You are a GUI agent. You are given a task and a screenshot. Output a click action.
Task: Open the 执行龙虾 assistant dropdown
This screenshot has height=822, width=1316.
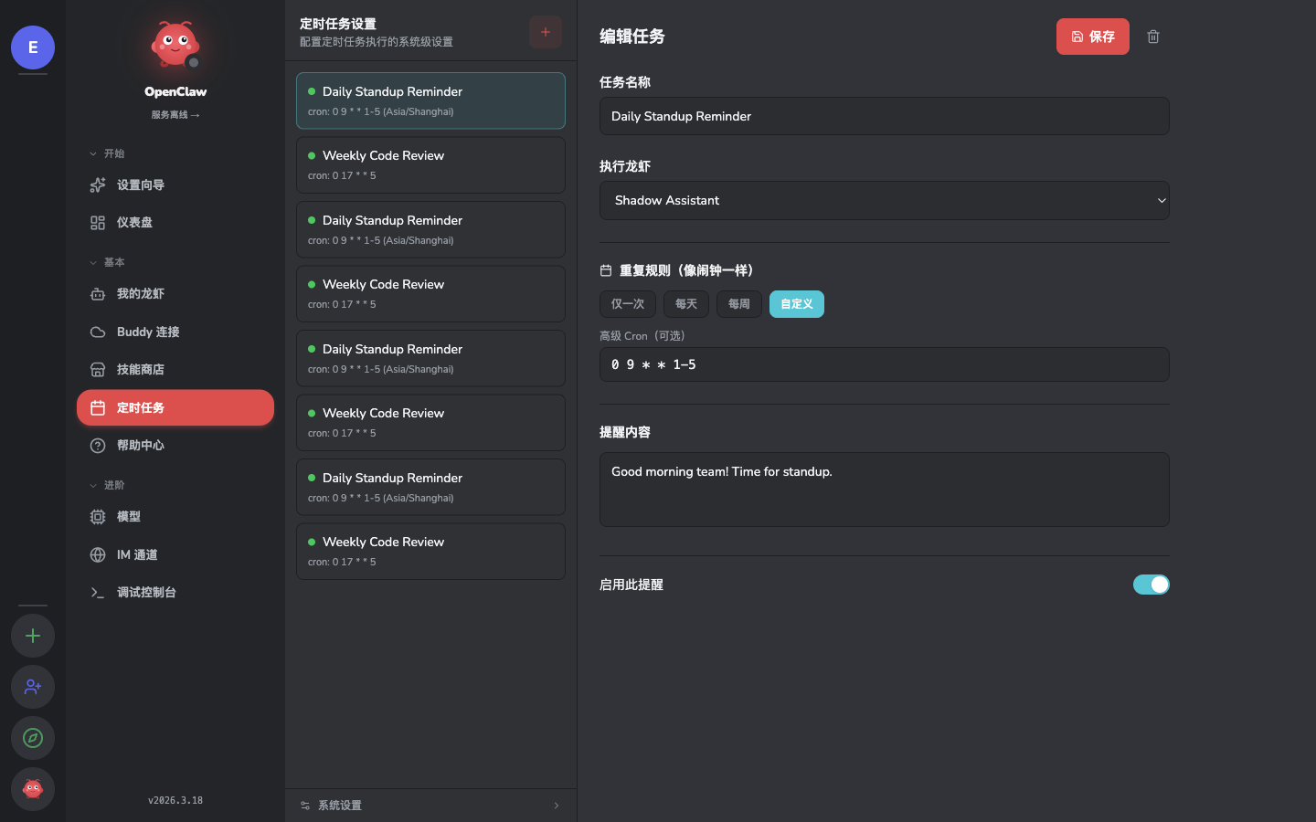[884, 200]
